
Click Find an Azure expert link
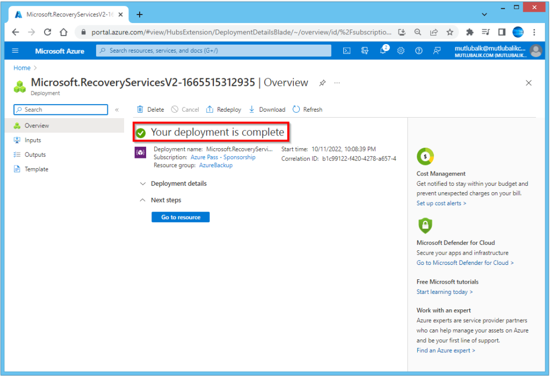446,350
